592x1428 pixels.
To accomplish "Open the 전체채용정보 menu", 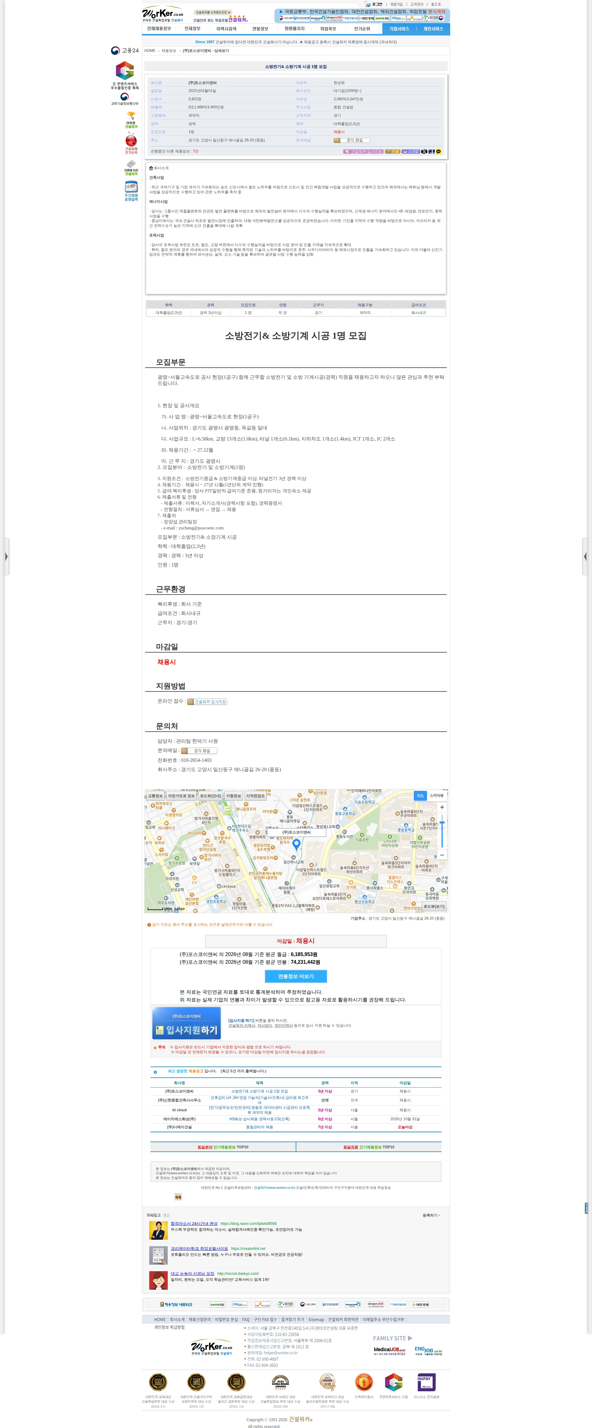I will point(159,29).
